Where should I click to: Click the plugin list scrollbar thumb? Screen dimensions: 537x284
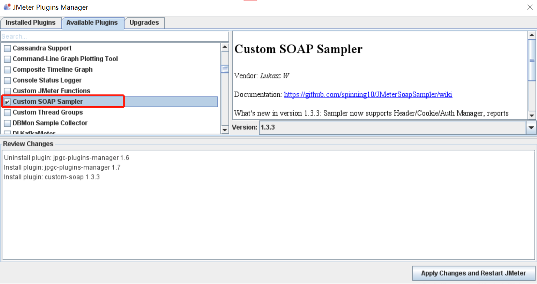tap(225, 69)
